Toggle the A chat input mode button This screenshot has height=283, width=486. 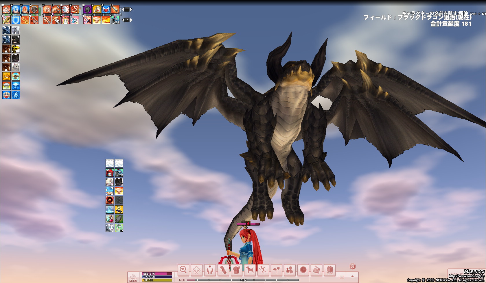click(x=352, y=266)
